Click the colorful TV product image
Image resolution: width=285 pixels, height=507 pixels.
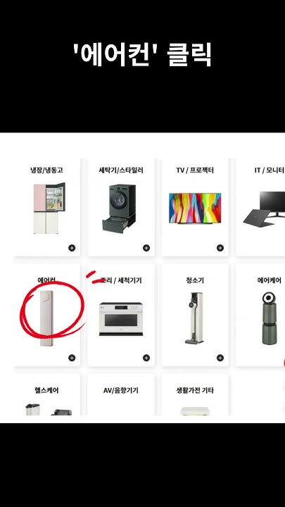click(x=195, y=208)
